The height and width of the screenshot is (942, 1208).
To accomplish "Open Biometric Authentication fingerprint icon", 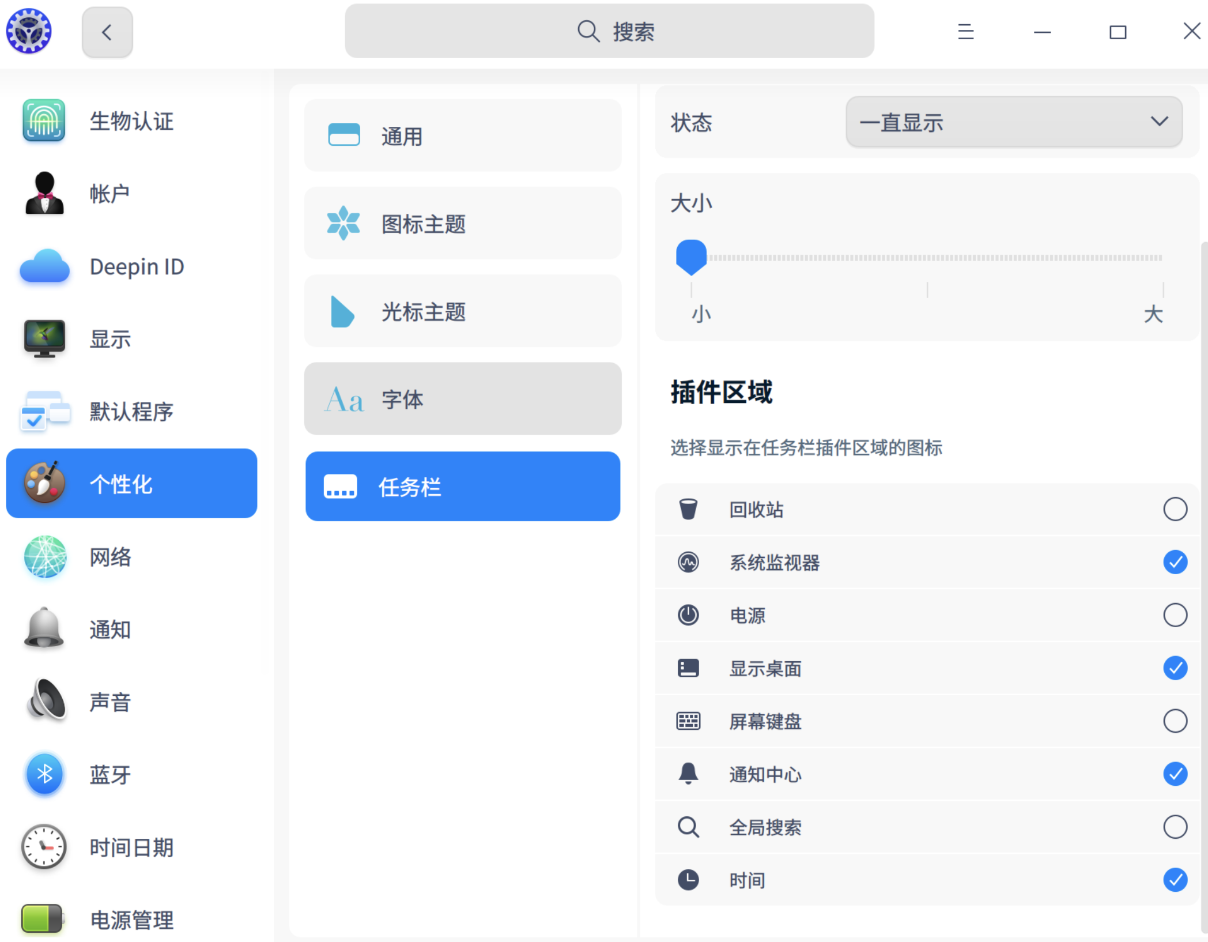I will tap(44, 120).
